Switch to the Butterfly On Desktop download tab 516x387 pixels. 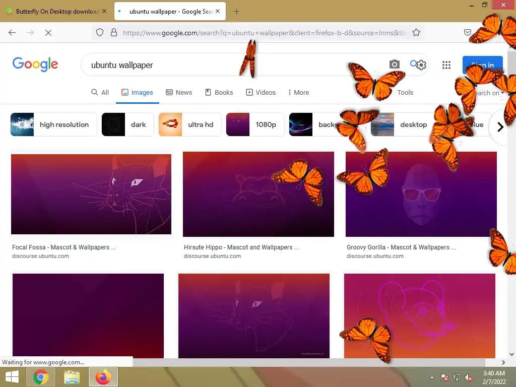[57, 11]
